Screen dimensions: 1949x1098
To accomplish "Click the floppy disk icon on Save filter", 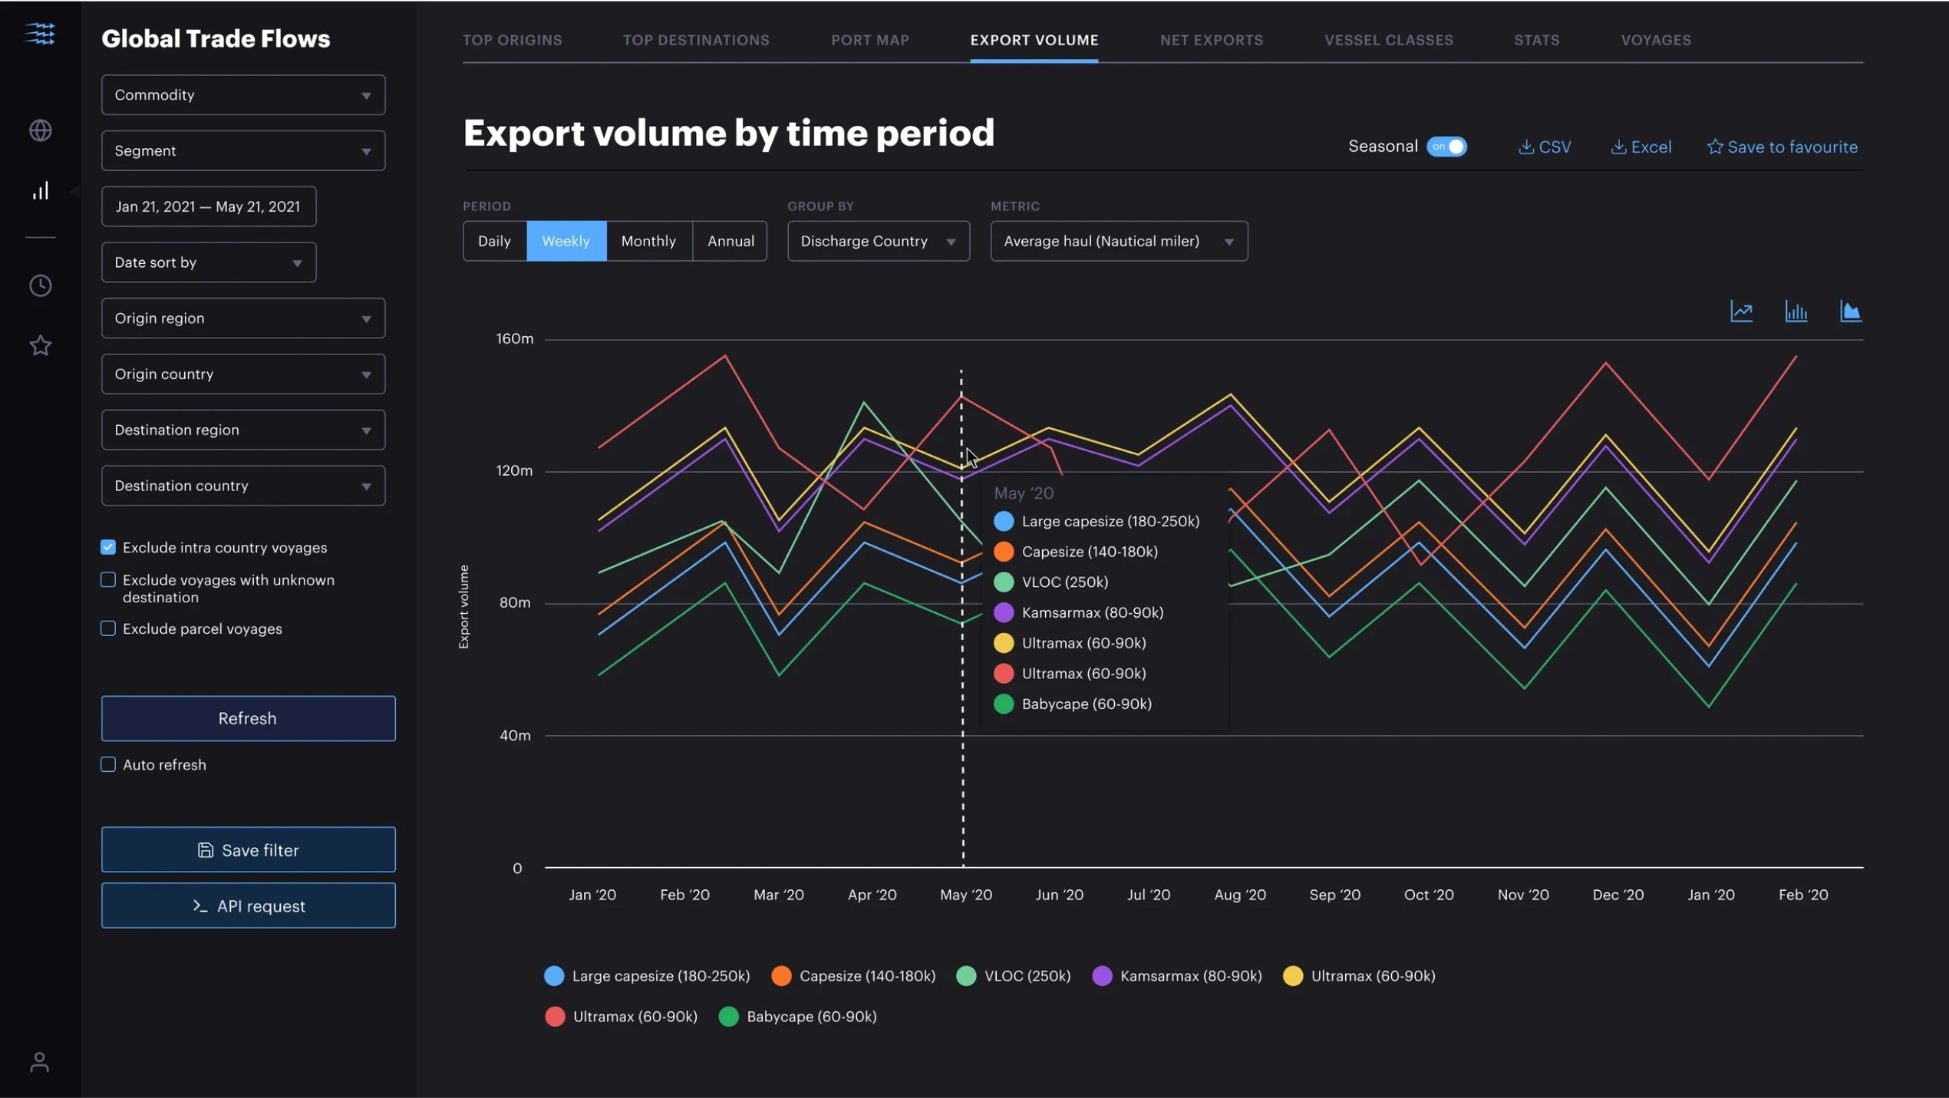I will [205, 850].
